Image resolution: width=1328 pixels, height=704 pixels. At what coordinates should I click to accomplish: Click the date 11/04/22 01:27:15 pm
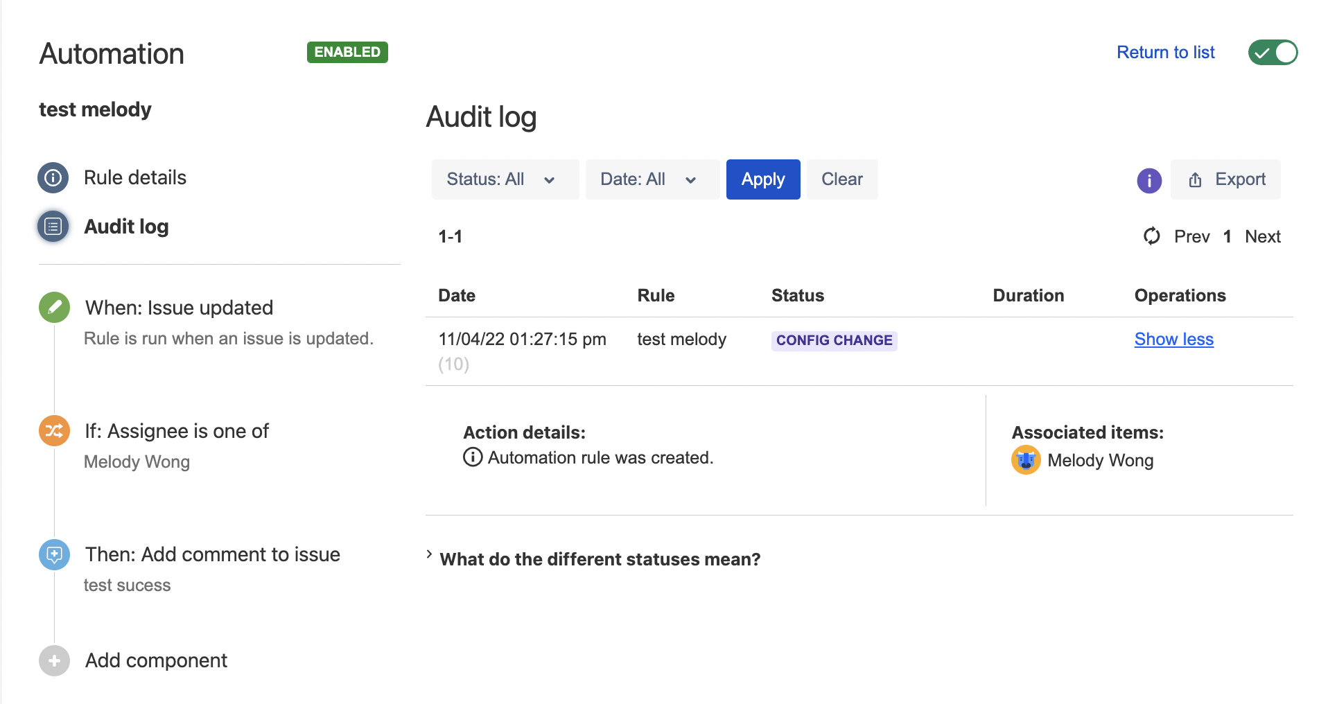pos(522,340)
